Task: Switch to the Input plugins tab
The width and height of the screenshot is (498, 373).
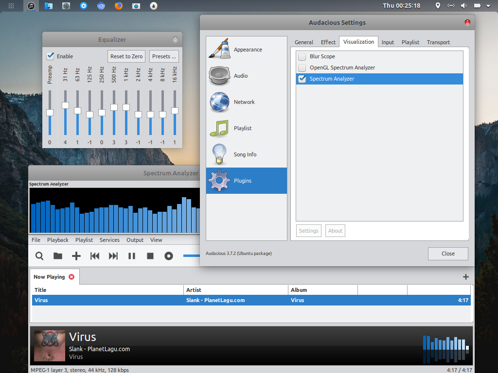Action: click(388, 42)
